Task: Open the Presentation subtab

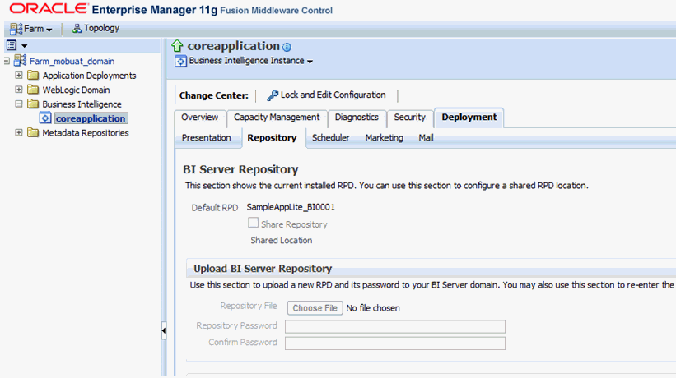Action: click(x=206, y=138)
